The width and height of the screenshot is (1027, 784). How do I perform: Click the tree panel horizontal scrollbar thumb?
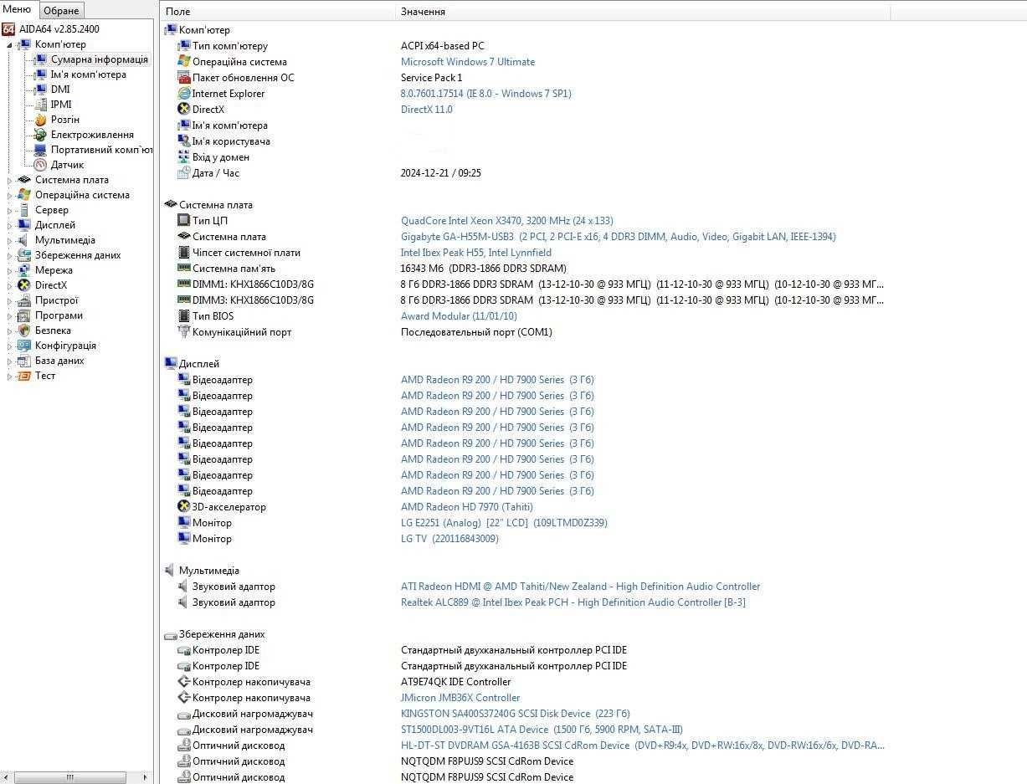[x=70, y=777]
